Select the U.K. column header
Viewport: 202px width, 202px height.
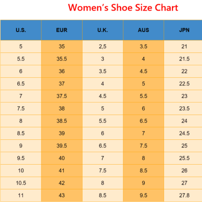click(102, 30)
